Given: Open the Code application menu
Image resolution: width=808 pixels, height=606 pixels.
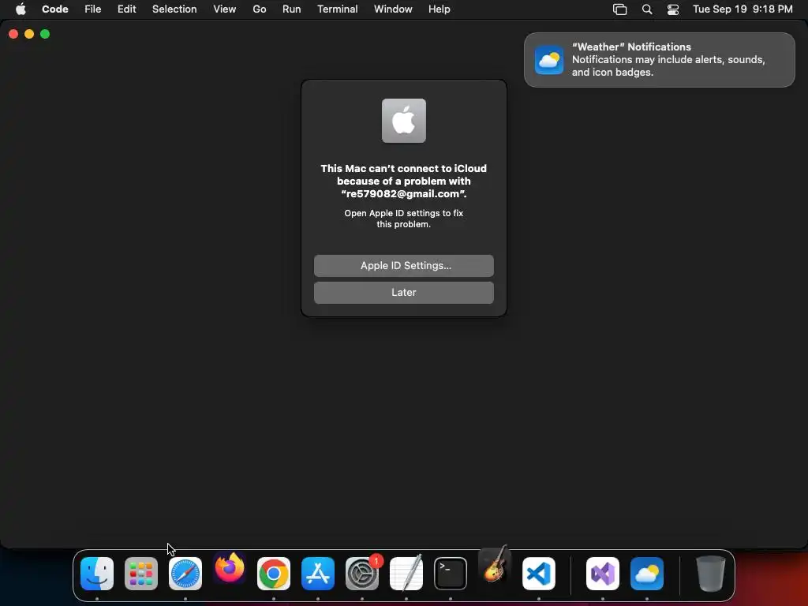Looking at the screenshot, I should [55, 9].
